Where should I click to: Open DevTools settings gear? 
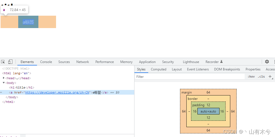pos(267,62)
